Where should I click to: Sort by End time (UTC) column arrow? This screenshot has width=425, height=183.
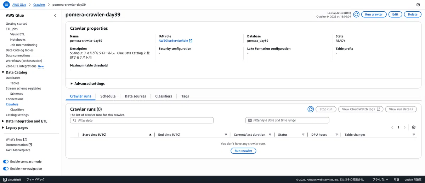(x=226, y=135)
